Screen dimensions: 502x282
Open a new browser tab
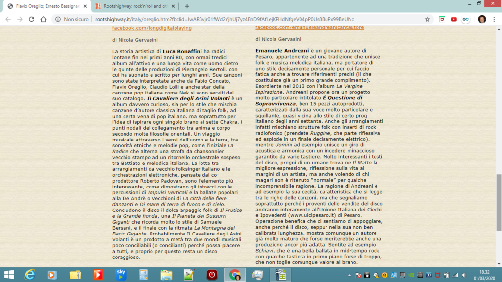[187, 6]
